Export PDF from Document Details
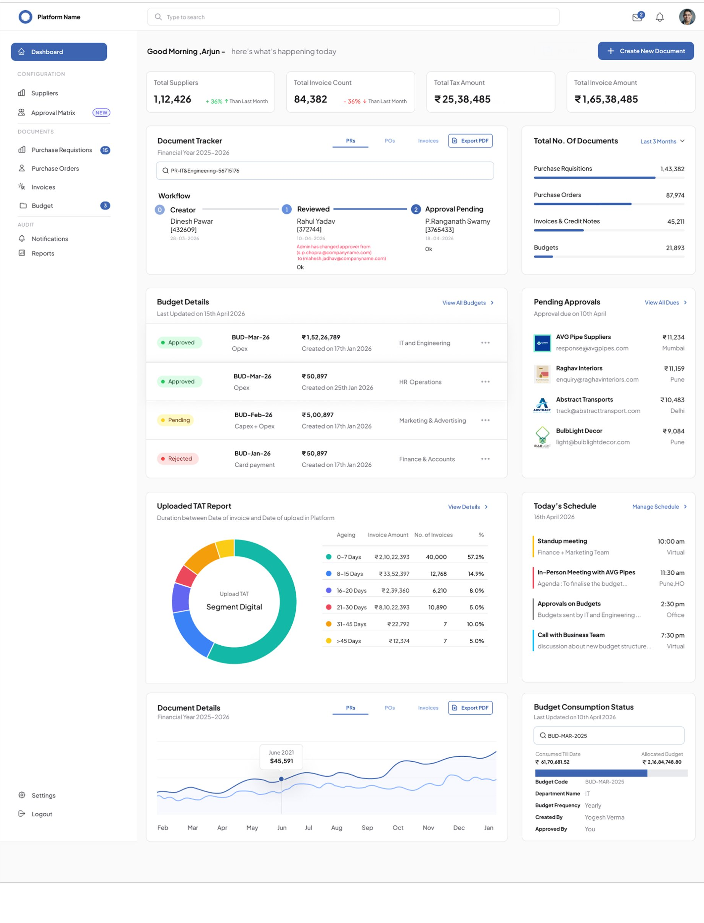The width and height of the screenshot is (704, 923). (x=470, y=708)
